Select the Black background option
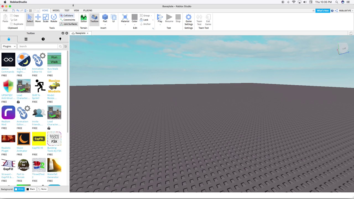This screenshot has height=199, width=354. [x=31, y=189]
